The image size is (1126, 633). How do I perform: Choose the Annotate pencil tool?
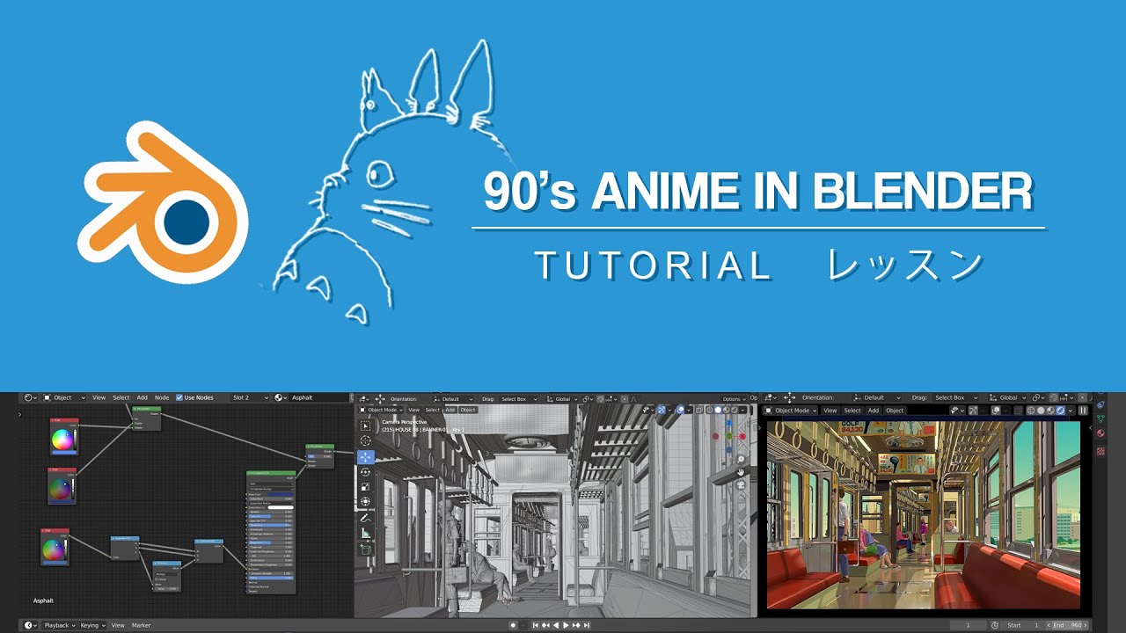(365, 518)
